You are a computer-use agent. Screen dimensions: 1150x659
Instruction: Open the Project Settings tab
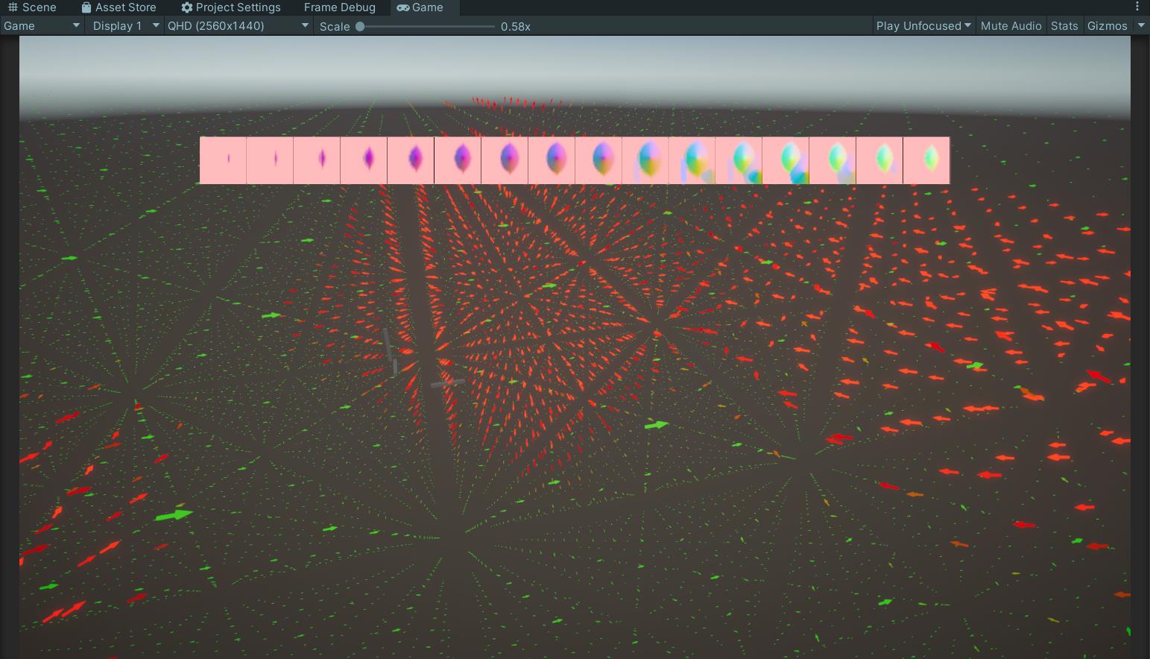tap(231, 7)
